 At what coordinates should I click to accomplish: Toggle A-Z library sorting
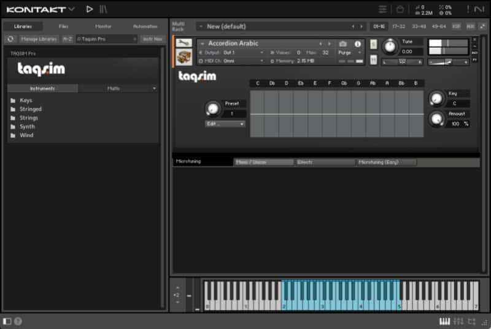[68, 39]
